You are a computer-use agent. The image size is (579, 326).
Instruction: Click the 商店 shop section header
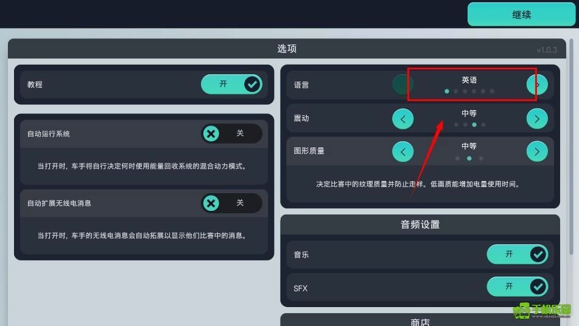coord(420,321)
